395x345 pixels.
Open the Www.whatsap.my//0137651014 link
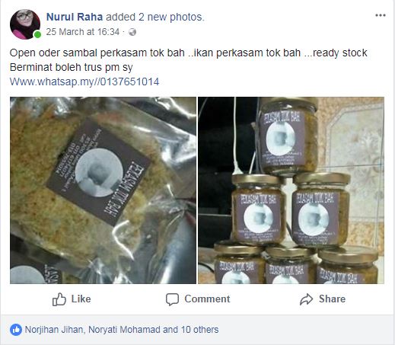(x=84, y=81)
